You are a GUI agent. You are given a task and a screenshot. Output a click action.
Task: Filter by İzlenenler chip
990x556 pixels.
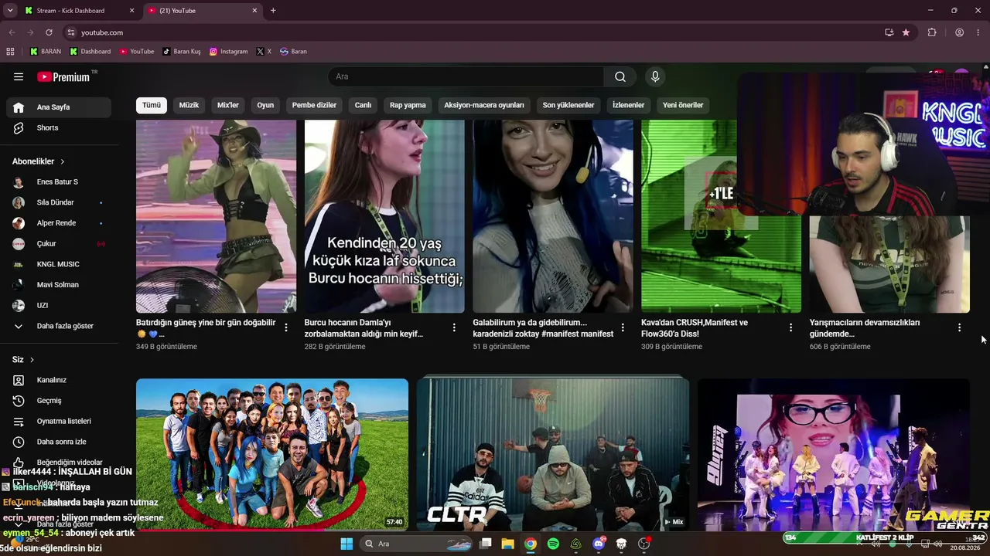(628, 105)
